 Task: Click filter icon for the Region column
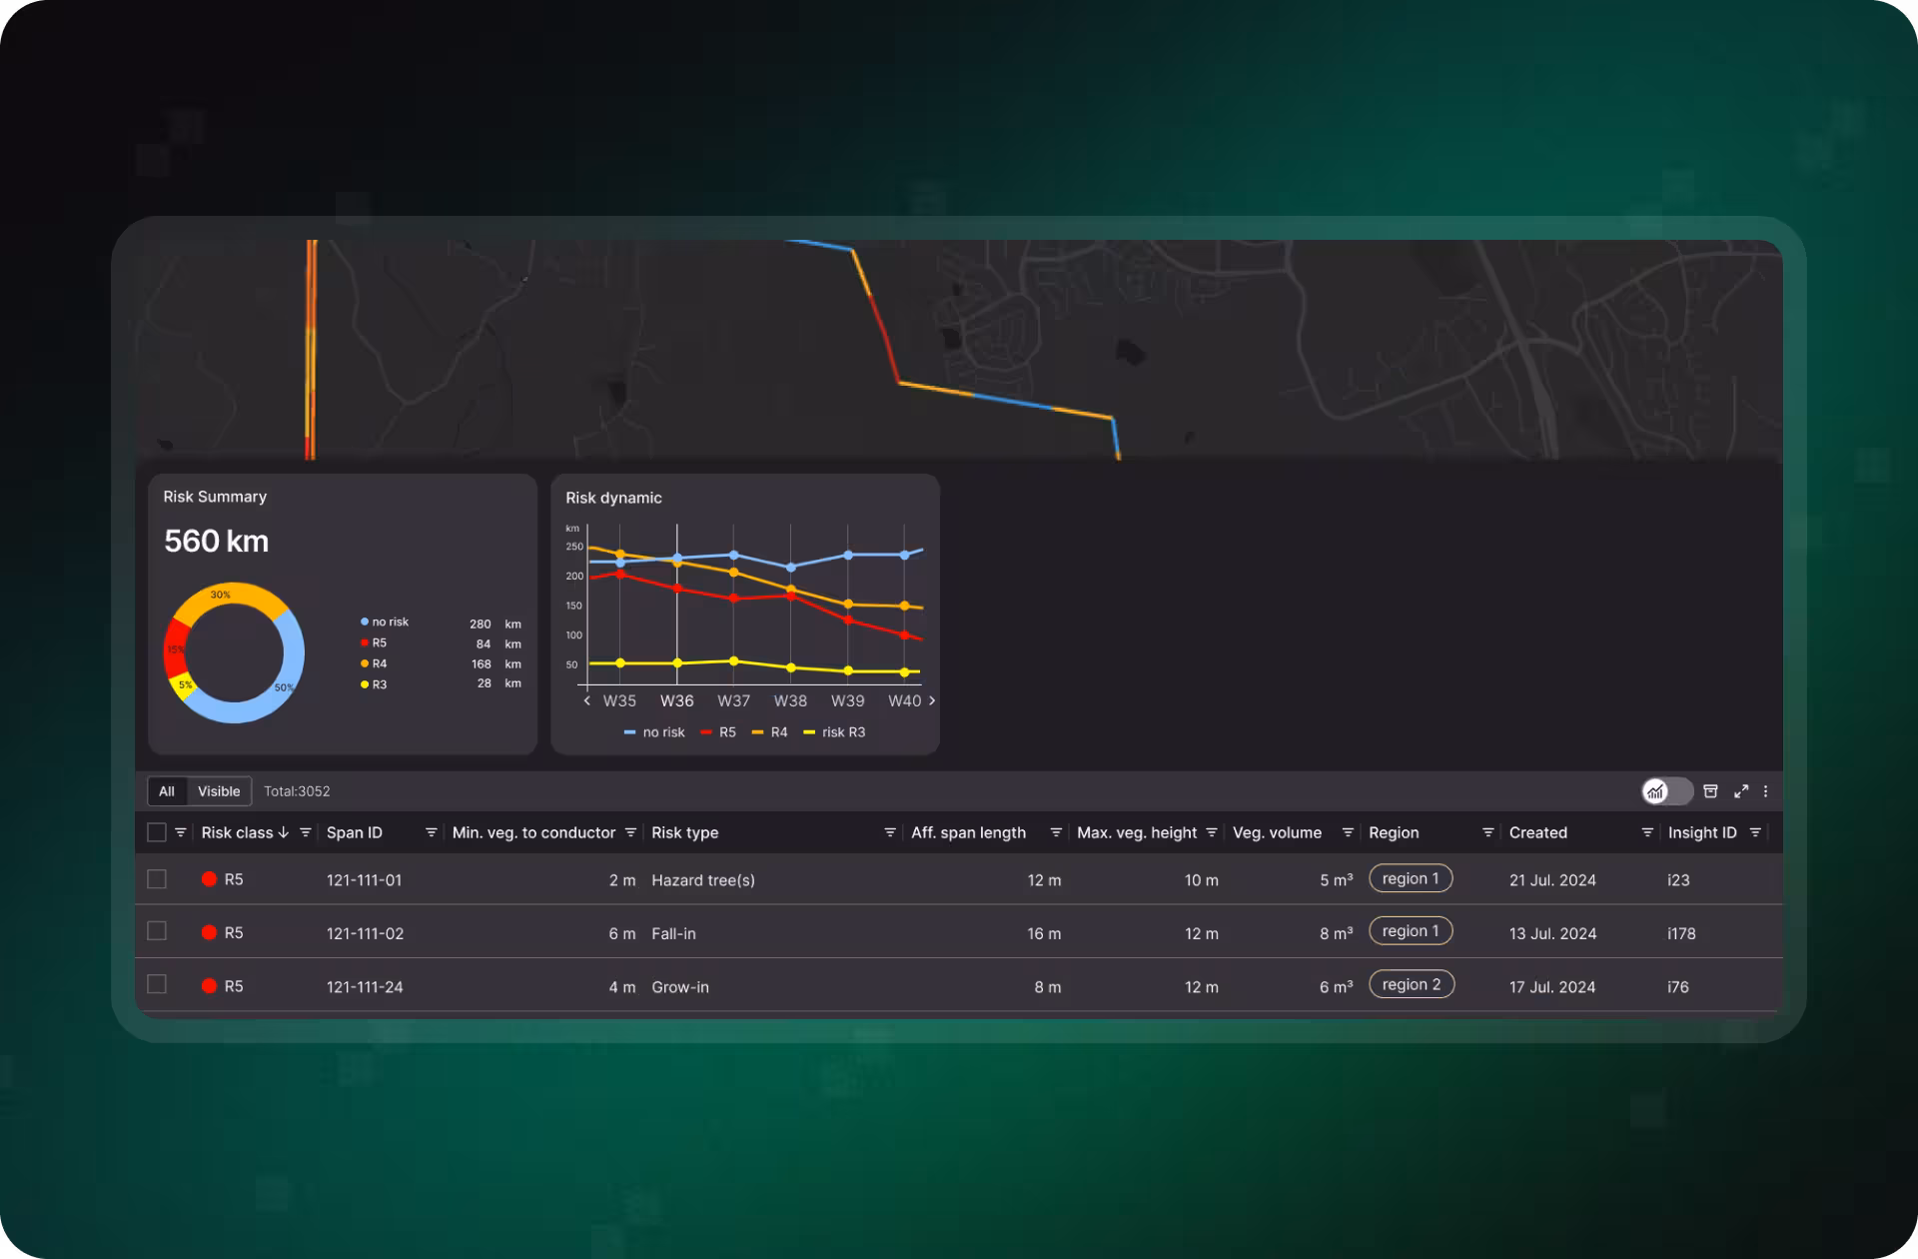pyautogui.click(x=1488, y=832)
